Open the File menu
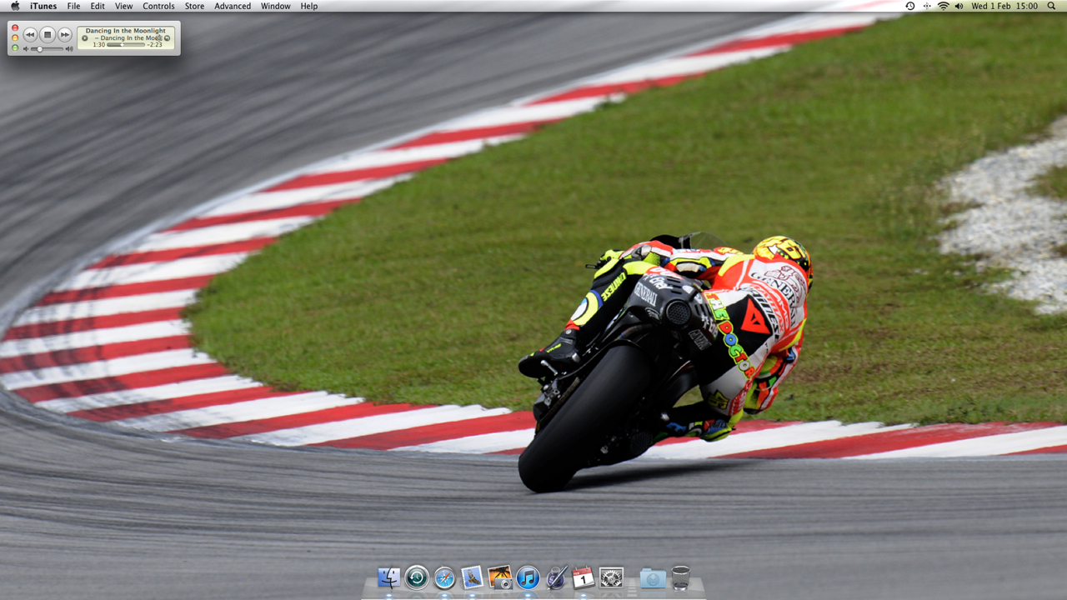1067x600 pixels. click(x=73, y=6)
